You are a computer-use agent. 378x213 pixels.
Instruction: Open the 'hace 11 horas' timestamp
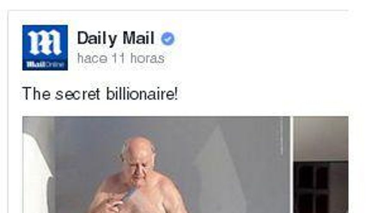click(x=121, y=59)
